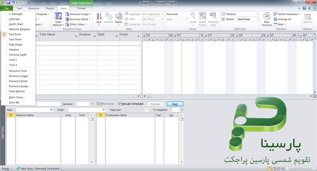
Task: Switch to the Task ribbon tab
Action: pyautogui.click(x=19, y=8)
